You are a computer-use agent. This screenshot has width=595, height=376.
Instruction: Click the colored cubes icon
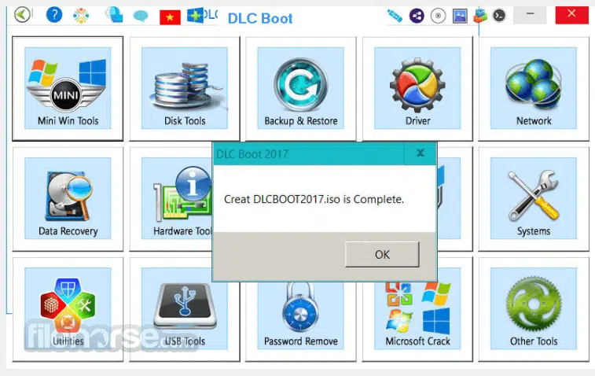pos(480,16)
